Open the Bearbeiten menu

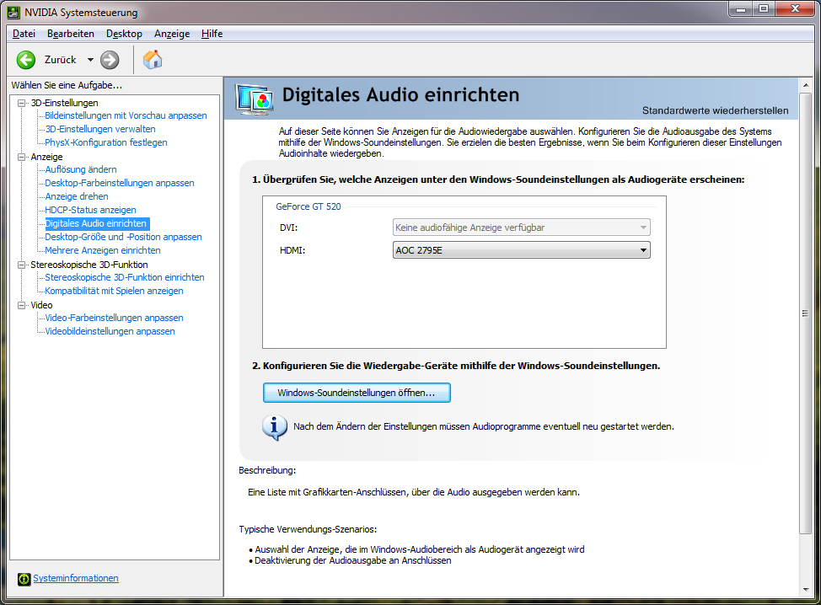coord(71,34)
